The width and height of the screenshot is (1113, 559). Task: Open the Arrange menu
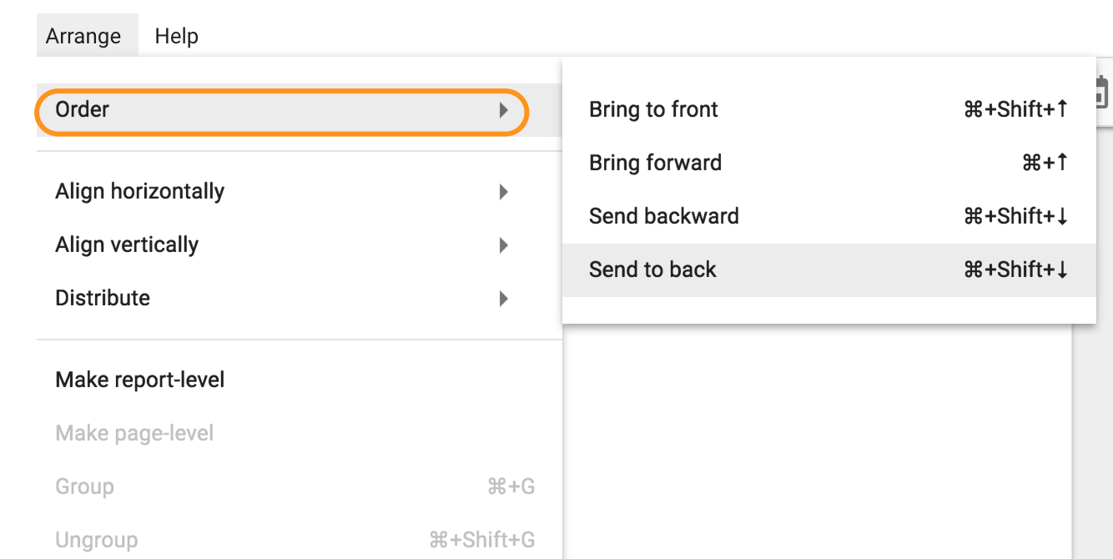coord(83,37)
